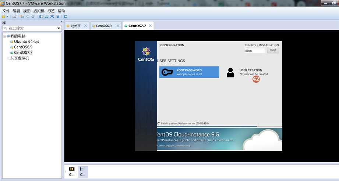Close the CentOS6.9 tab
The height and width of the screenshot is (181, 339).
pos(118,26)
